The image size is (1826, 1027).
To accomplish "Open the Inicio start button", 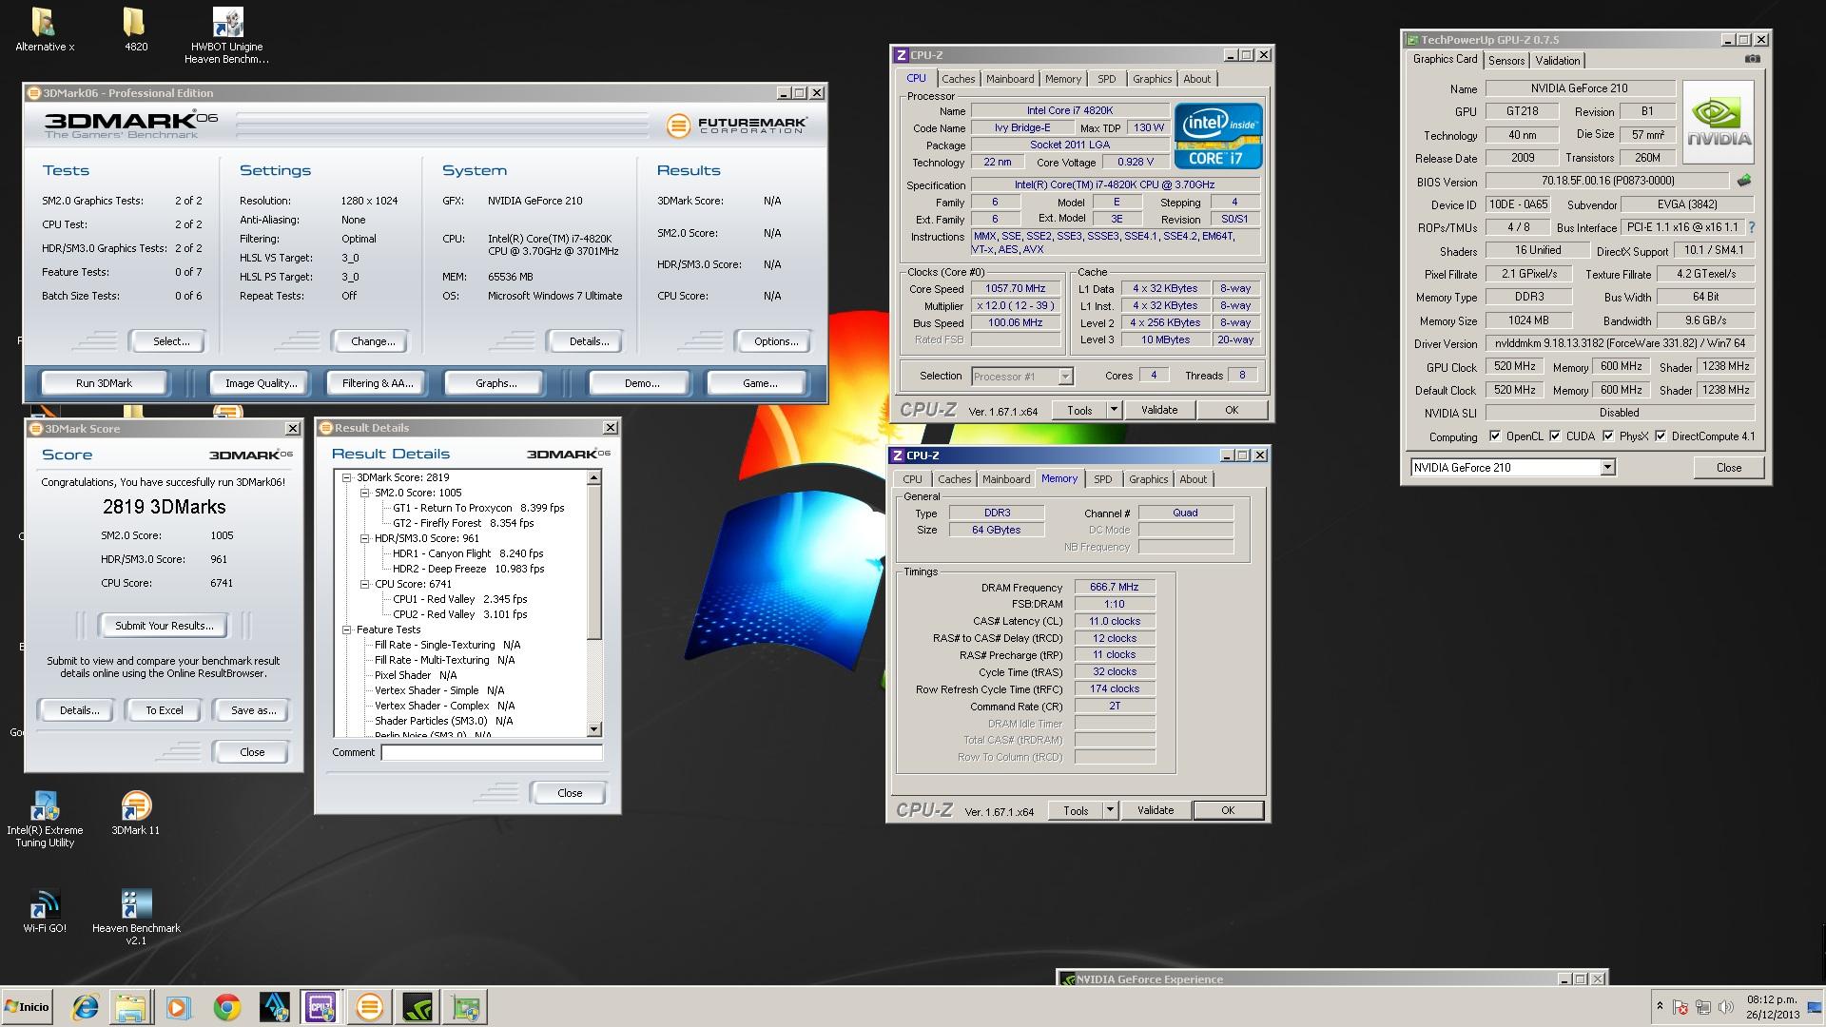I will point(28,1007).
